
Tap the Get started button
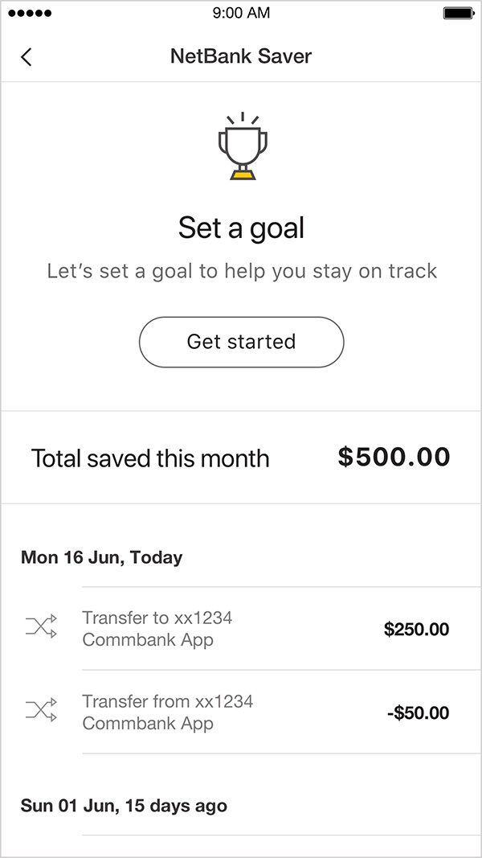pos(240,342)
